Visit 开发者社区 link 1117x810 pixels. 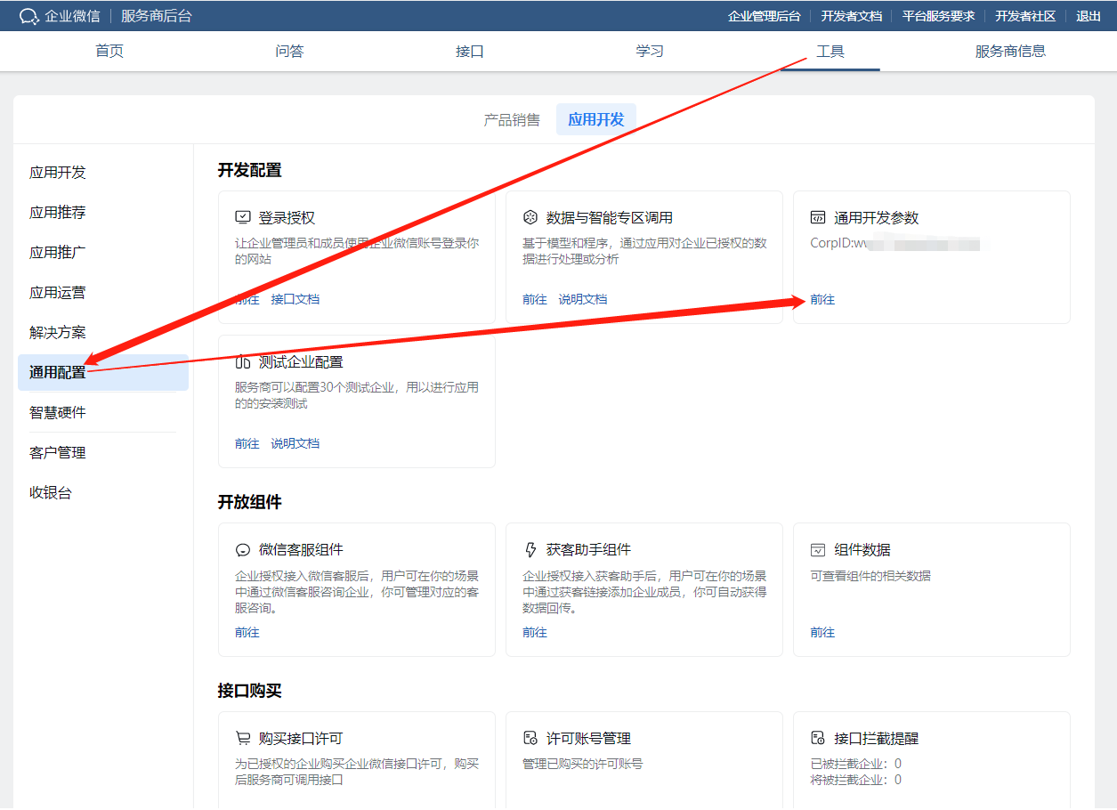[1025, 16]
